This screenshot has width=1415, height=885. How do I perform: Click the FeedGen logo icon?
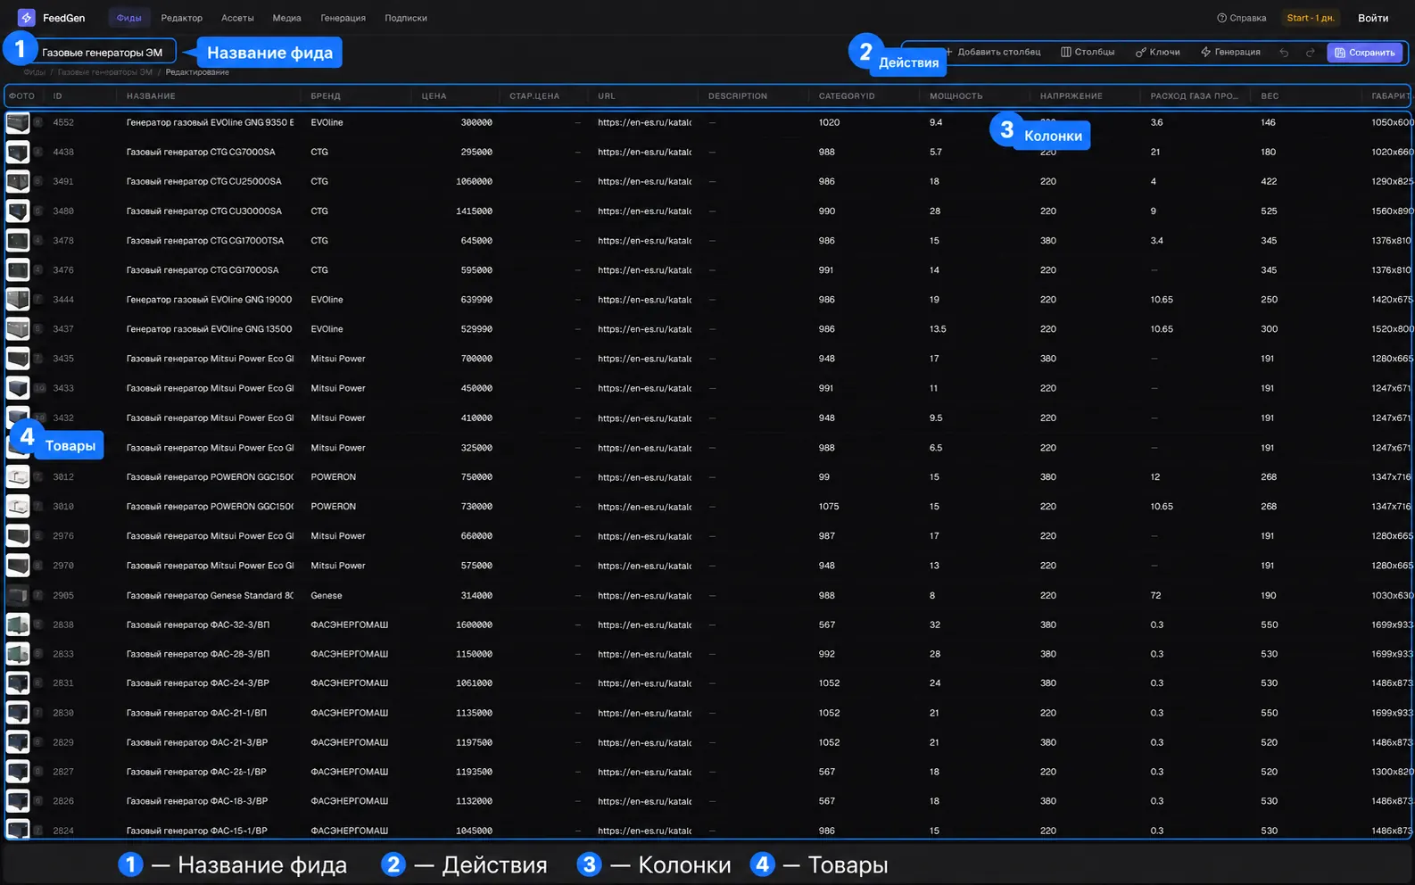click(x=27, y=18)
